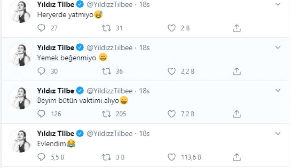
Task: Open options chevron on 'Heryerde yatmıyo' tweet
Action: (x=278, y=4)
